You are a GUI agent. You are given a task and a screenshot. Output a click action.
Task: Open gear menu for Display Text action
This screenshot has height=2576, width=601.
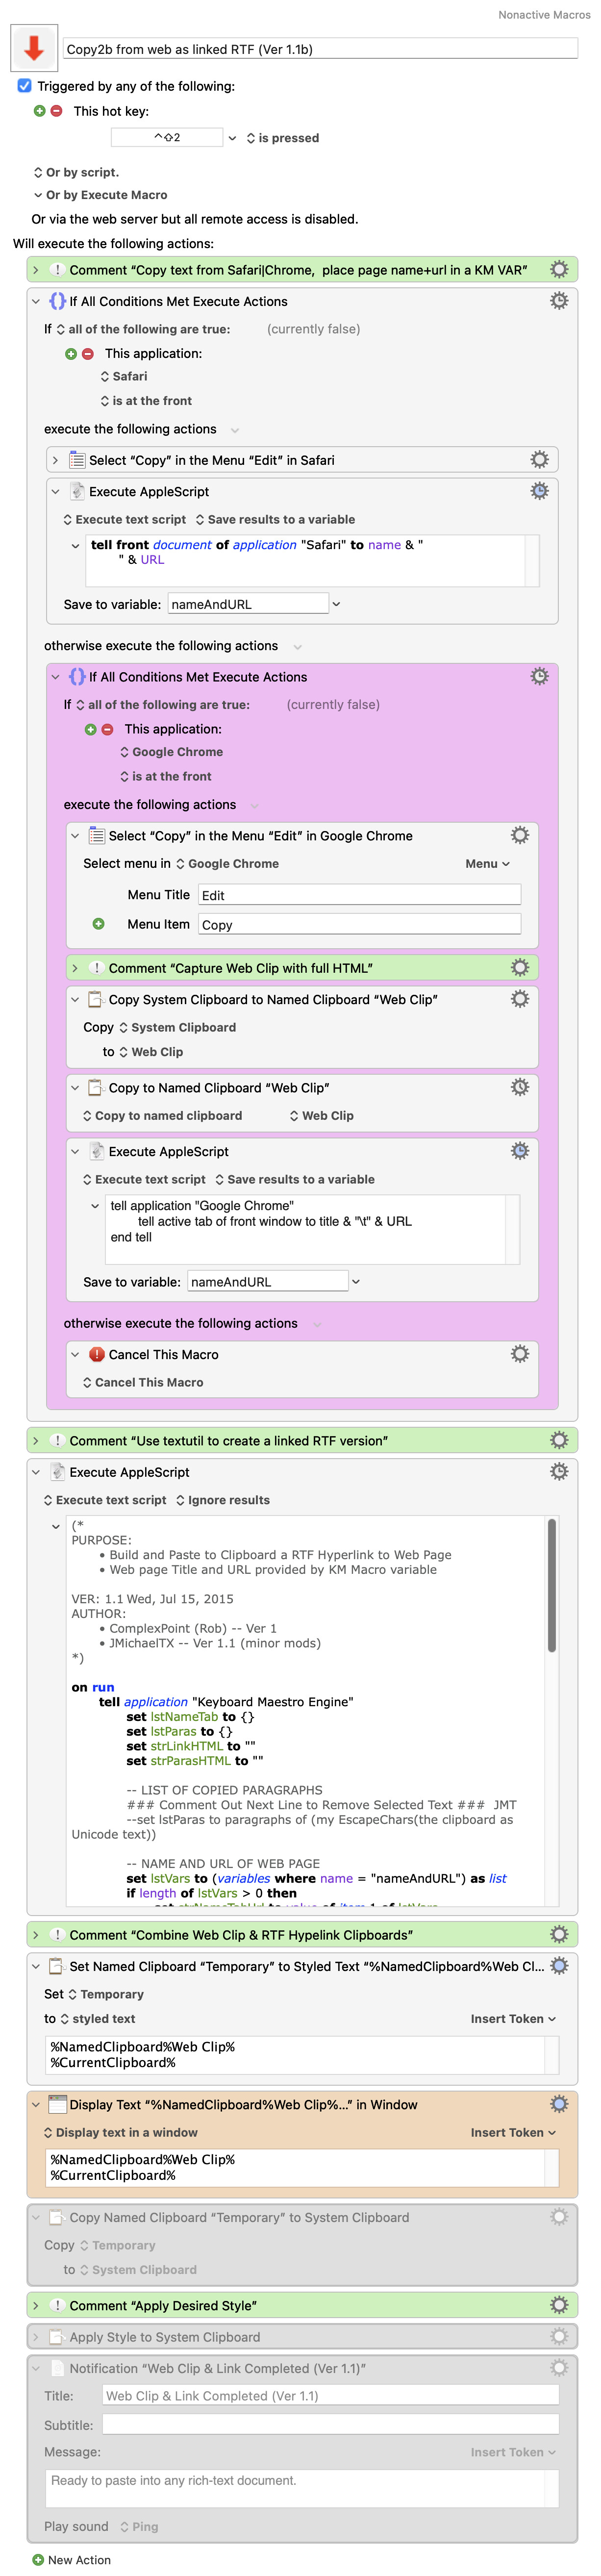(559, 2104)
